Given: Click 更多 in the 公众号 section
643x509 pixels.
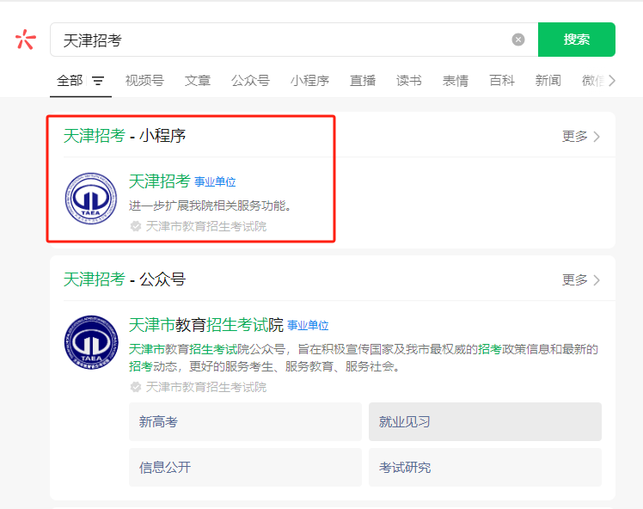Looking at the screenshot, I should pyautogui.click(x=580, y=279).
